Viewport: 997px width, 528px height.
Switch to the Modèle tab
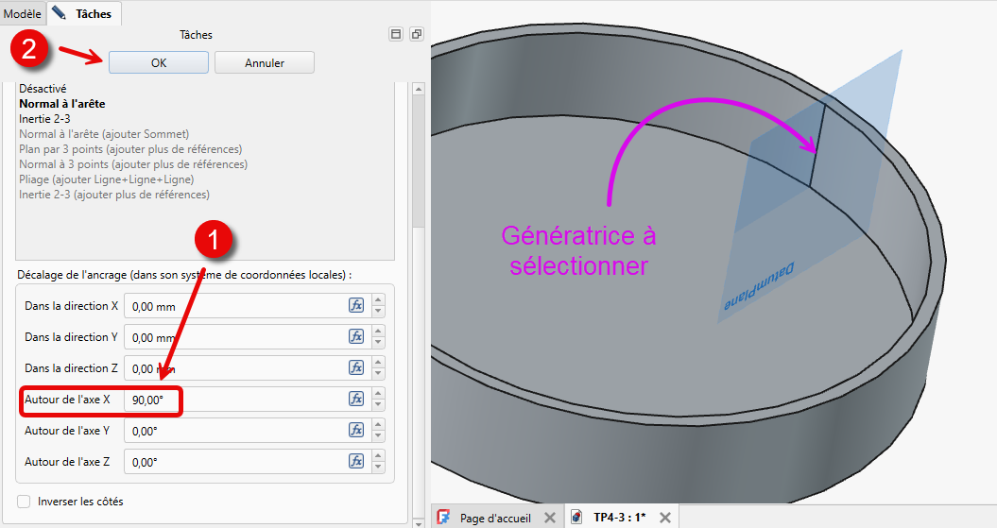(23, 14)
